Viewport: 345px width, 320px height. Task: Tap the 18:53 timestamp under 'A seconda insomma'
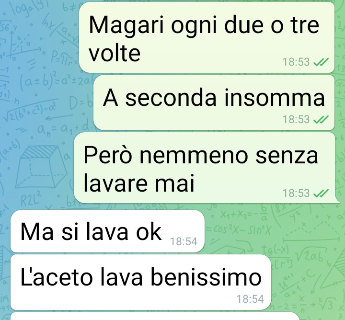coord(296,120)
